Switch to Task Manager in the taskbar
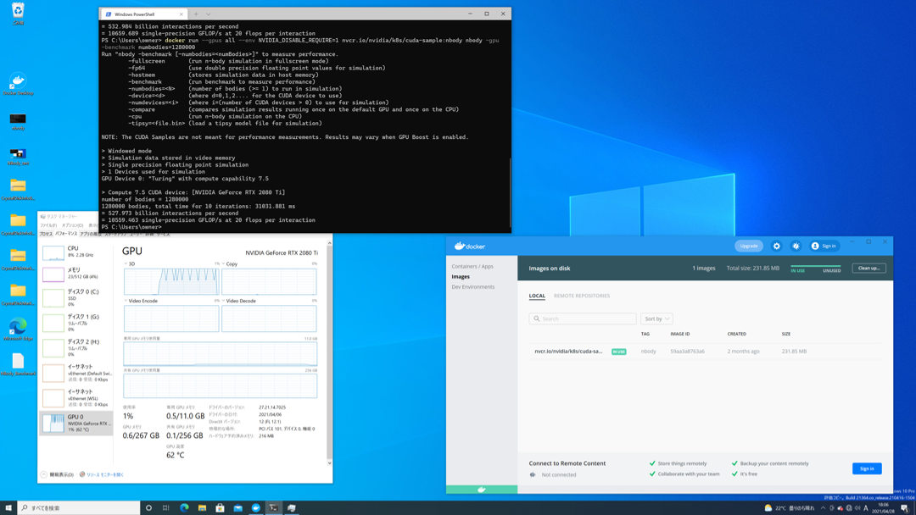The image size is (916, 515). click(x=292, y=507)
